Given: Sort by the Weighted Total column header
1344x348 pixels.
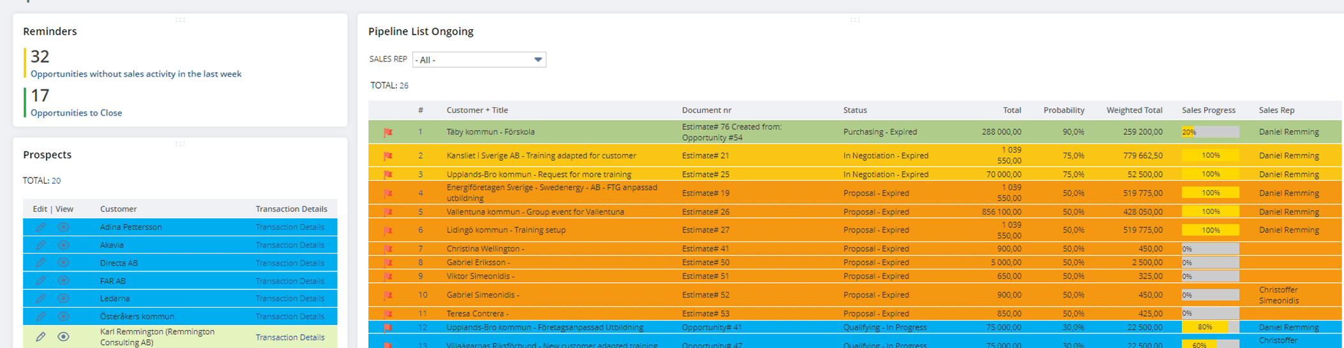Looking at the screenshot, I should coord(1134,110).
